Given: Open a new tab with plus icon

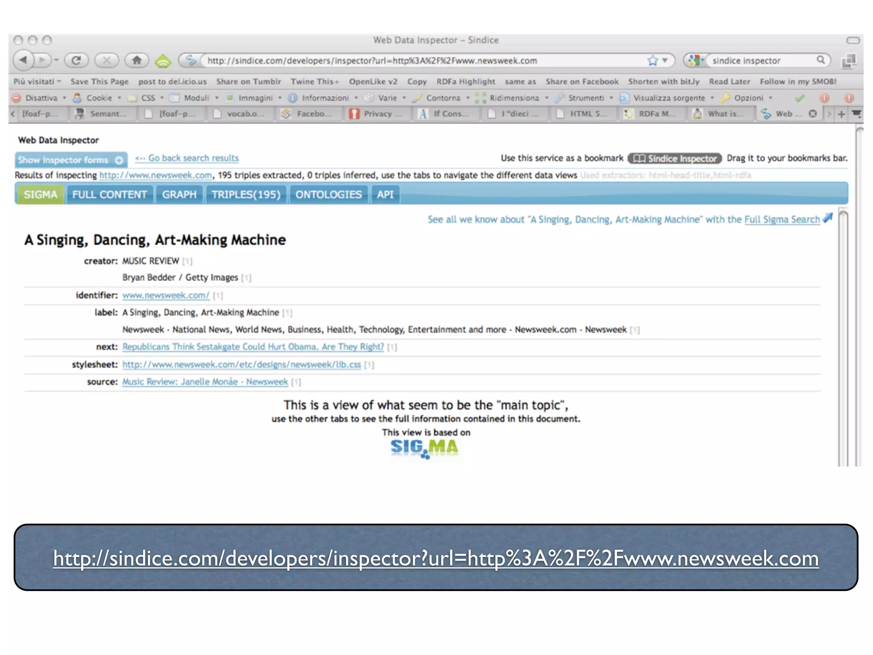Looking at the screenshot, I should [x=841, y=114].
